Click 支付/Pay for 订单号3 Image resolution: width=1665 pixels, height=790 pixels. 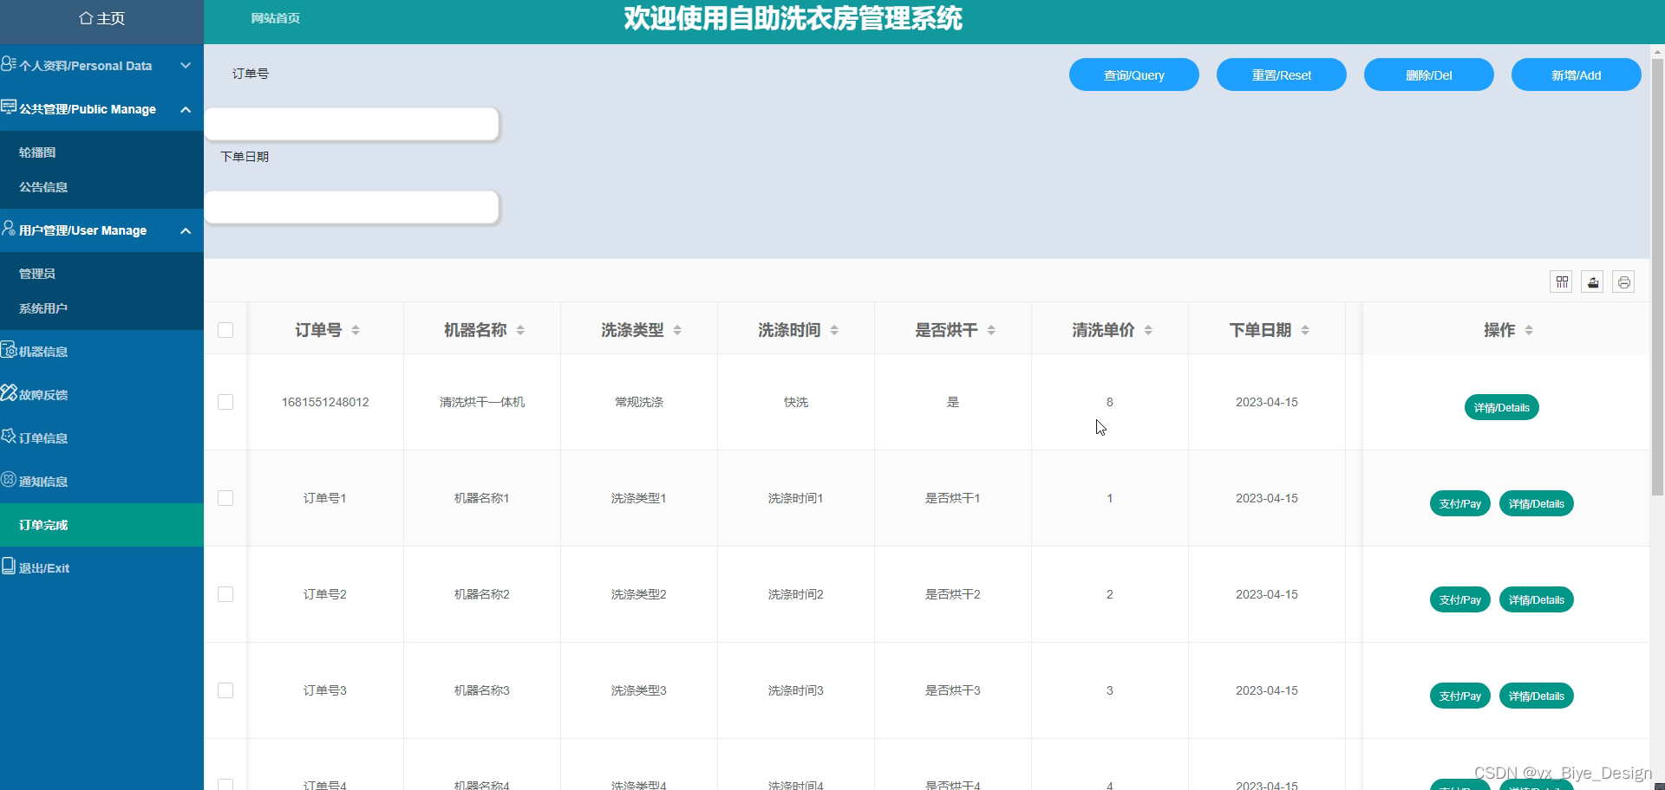(1460, 696)
